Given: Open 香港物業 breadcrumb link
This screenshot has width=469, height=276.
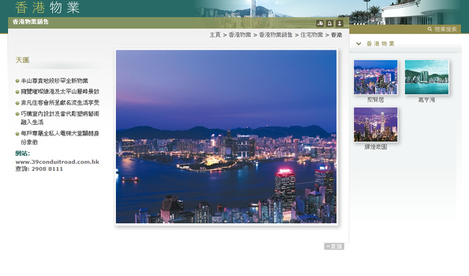Looking at the screenshot, I should pyautogui.click(x=239, y=35).
